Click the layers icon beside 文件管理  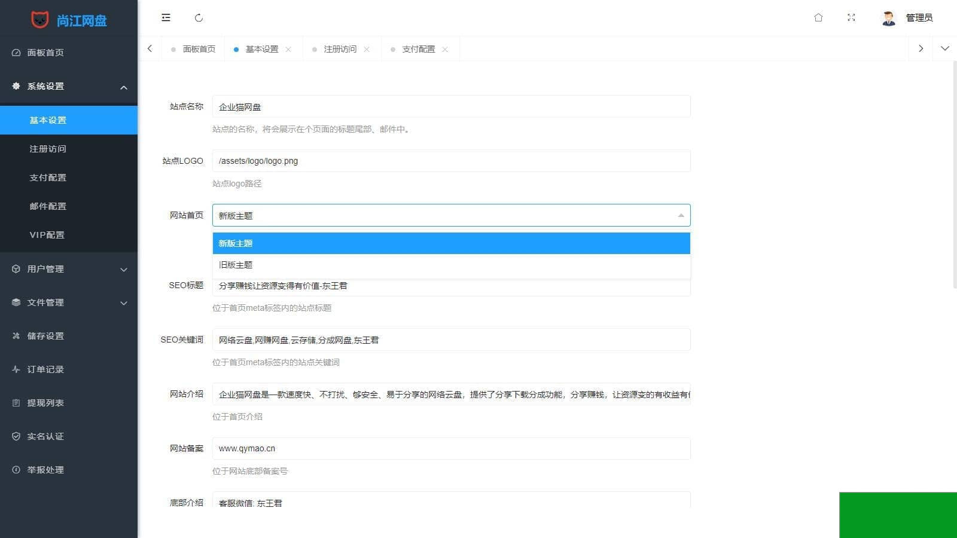(x=16, y=302)
